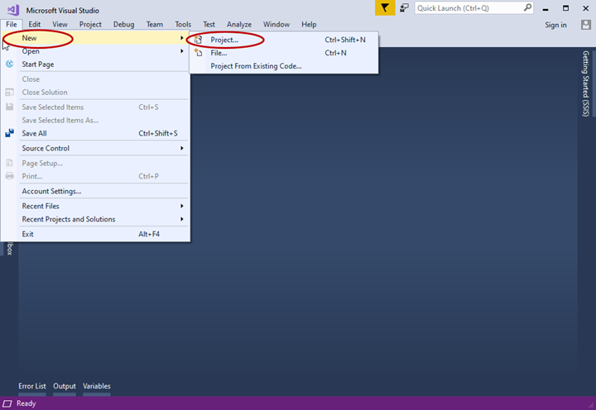This screenshot has width=596, height=410.
Task: Expand the Open submenu arrow
Action: tap(181, 51)
